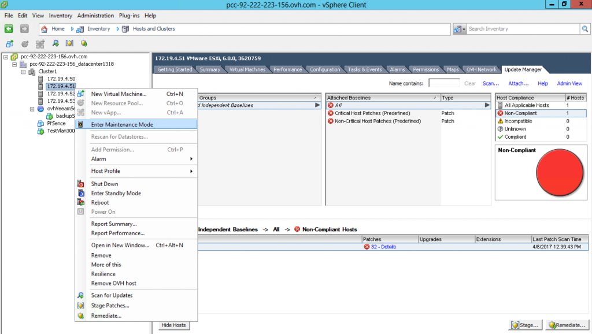Click the Name contains text field
Viewport: 592px width, 334px height.
[x=444, y=83]
